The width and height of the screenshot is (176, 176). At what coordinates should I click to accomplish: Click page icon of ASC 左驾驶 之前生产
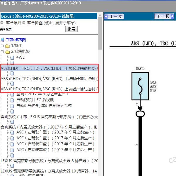[12, 132]
